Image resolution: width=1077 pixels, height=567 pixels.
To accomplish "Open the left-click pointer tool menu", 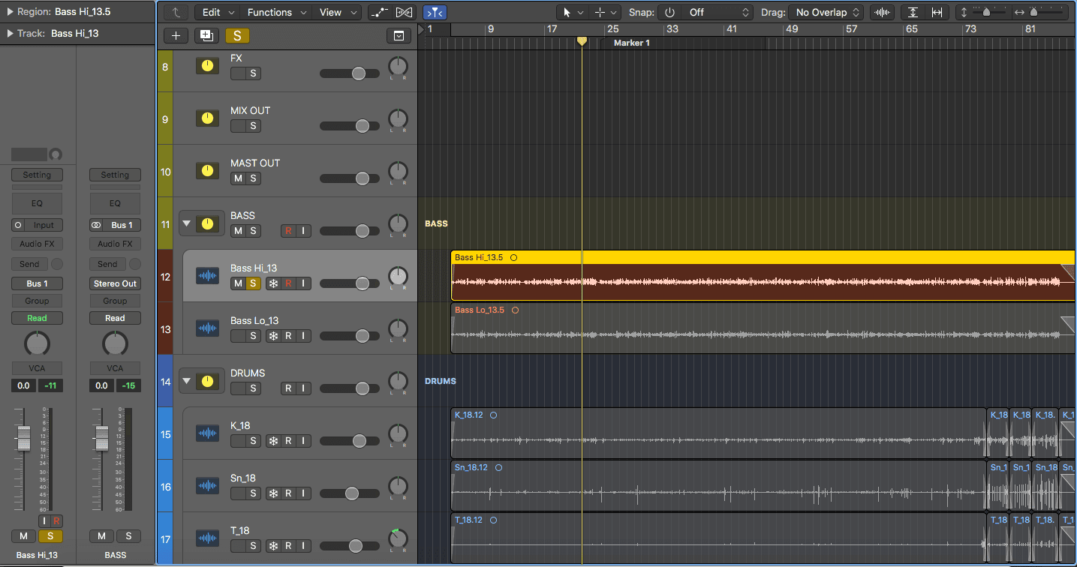I will coord(573,12).
